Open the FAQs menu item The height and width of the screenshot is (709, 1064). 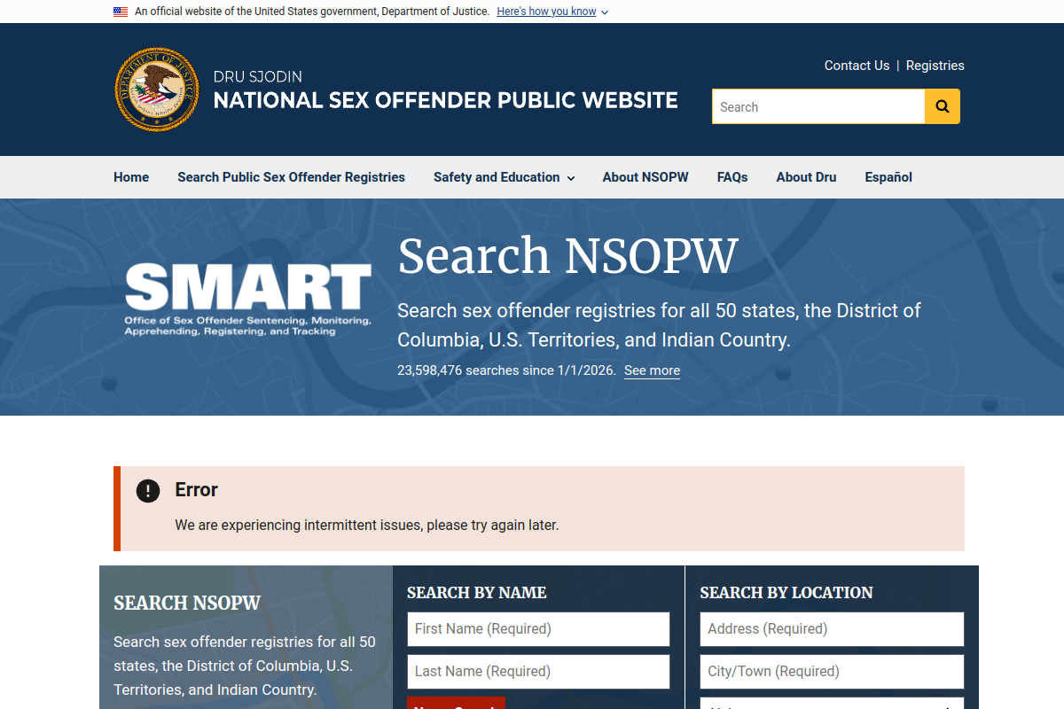click(x=732, y=177)
